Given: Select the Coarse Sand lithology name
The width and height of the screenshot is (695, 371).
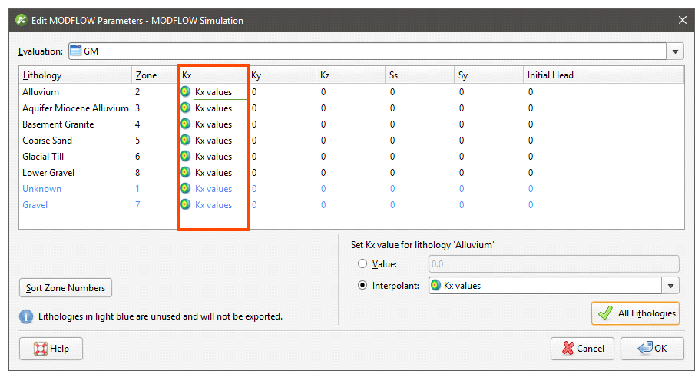Looking at the screenshot, I should pyautogui.click(x=47, y=141).
